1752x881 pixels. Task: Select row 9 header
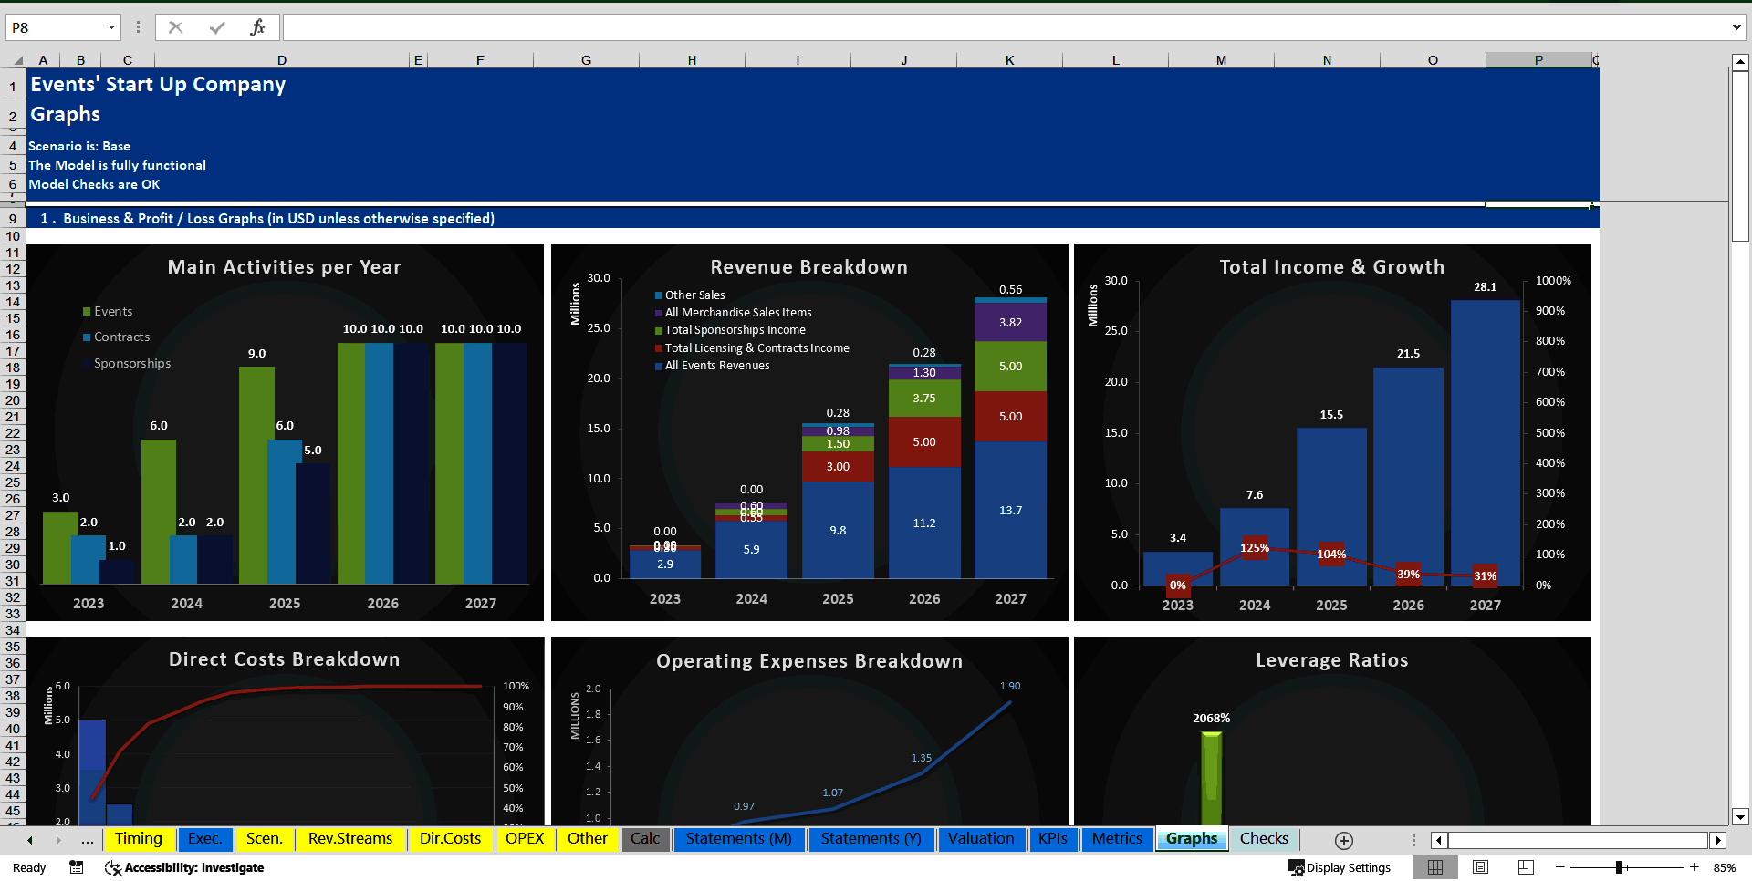(x=13, y=219)
